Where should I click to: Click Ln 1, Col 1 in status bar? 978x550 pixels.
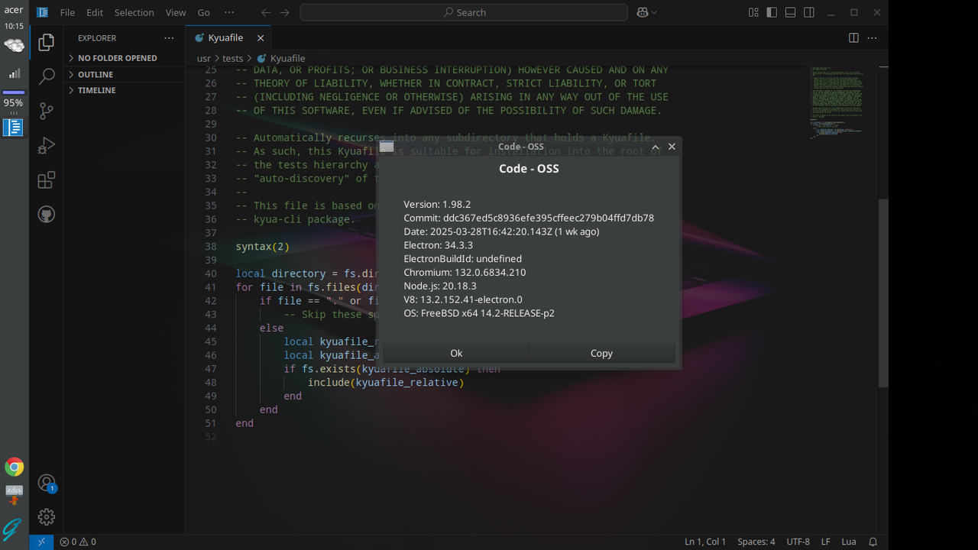tap(705, 542)
